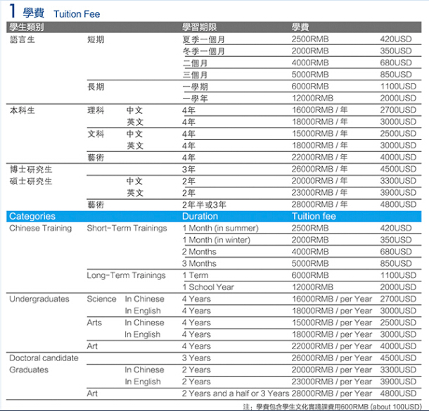Select the "26000RMB / per Year" cell
The image size is (429, 411).
332,358
